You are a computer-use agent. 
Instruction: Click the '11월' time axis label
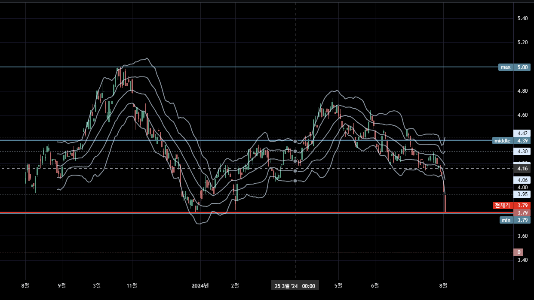coord(132,285)
